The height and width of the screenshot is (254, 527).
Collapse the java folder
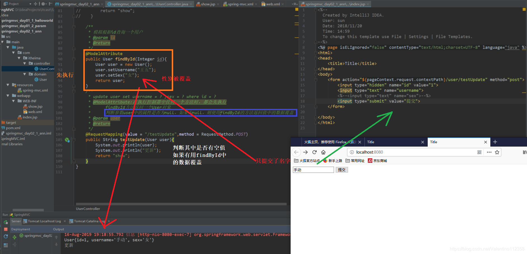click(x=8, y=47)
